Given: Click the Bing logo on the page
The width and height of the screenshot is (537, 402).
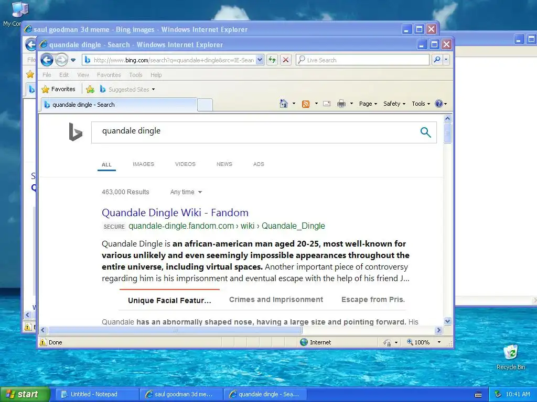Looking at the screenshot, I should (x=76, y=131).
